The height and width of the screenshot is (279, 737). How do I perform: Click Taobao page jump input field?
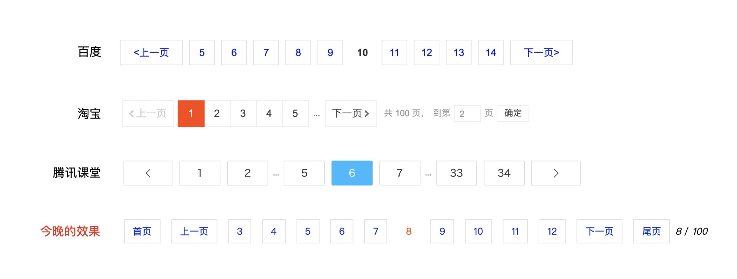click(x=467, y=114)
